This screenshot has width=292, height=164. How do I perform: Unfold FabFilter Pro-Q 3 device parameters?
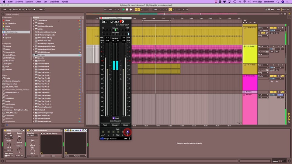[x=30, y=130]
